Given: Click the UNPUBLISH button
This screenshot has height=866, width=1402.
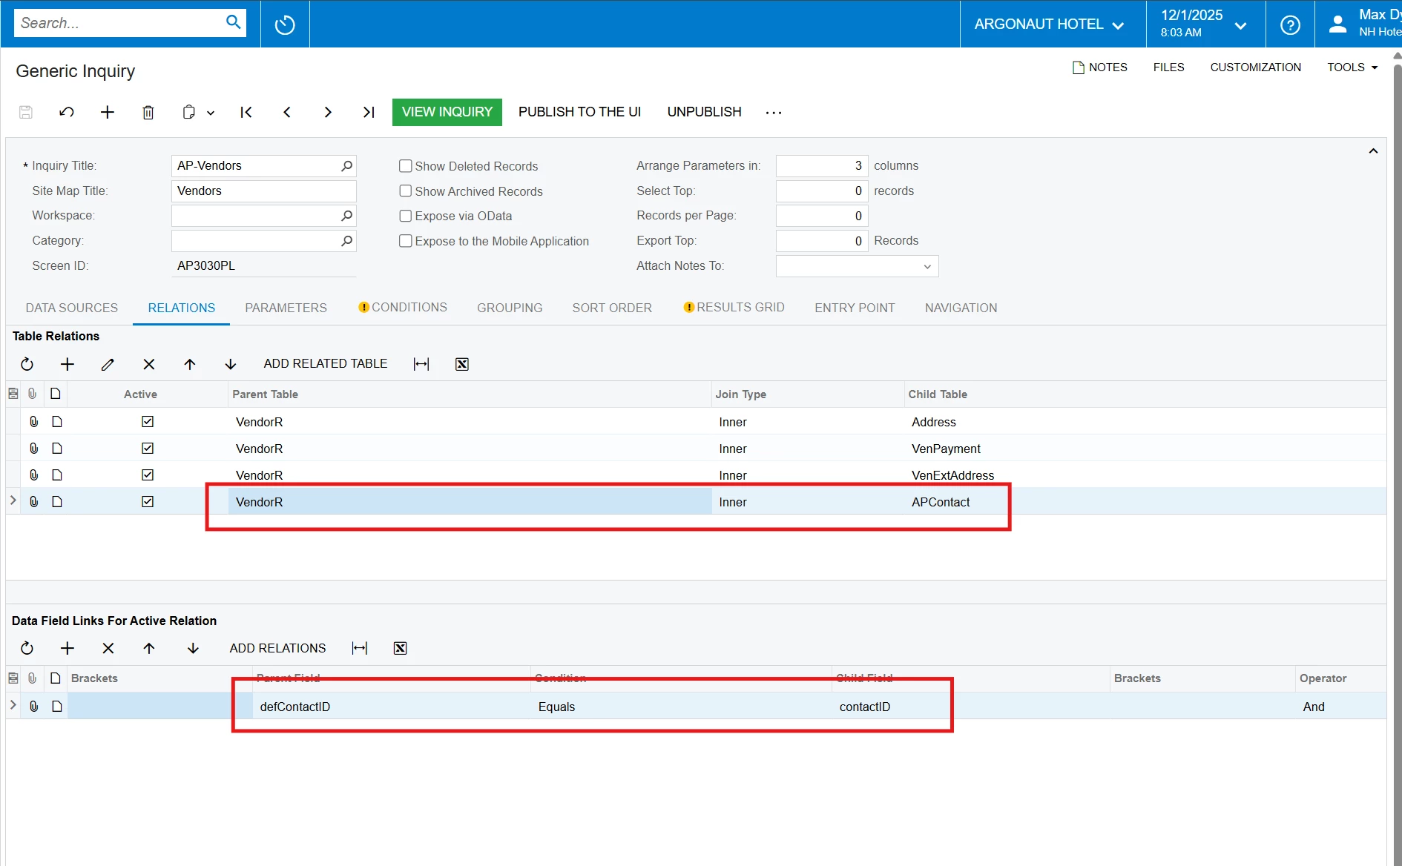Looking at the screenshot, I should pyautogui.click(x=704, y=112).
